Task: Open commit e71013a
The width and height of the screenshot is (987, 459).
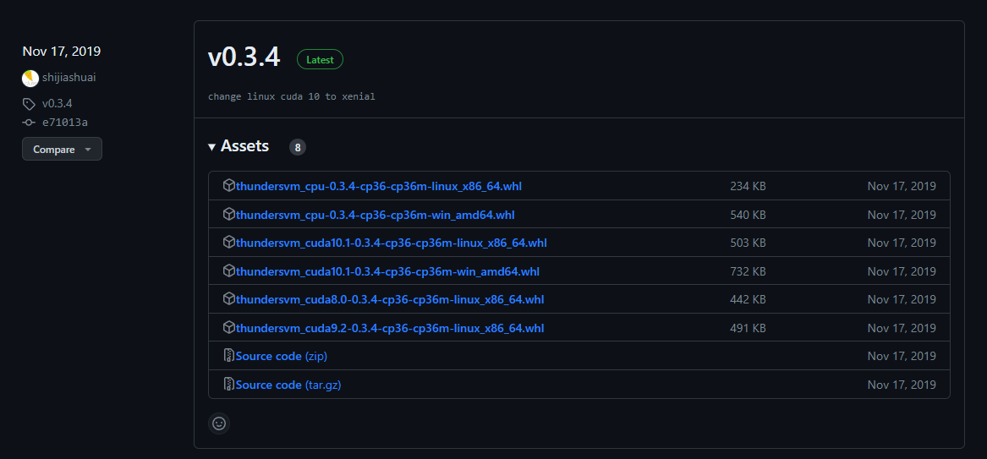Action: pyautogui.click(x=65, y=123)
